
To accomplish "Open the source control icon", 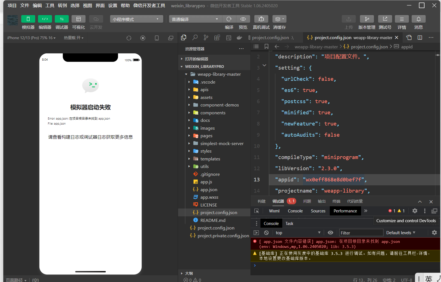I will coord(206,37).
